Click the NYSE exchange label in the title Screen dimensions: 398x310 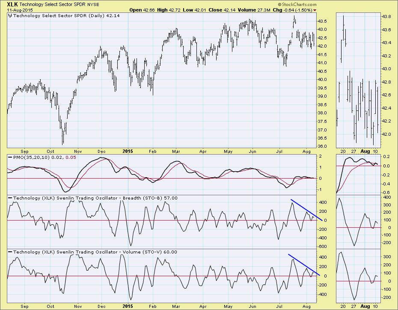[93, 5]
